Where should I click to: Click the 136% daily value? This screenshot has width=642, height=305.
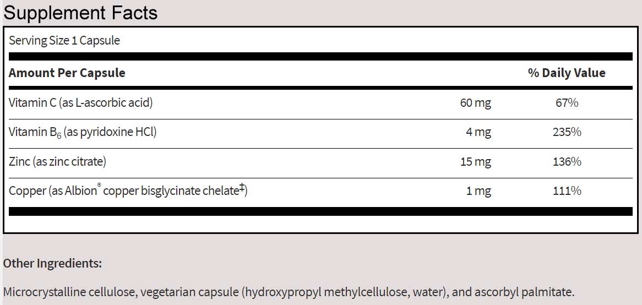pos(567,162)
